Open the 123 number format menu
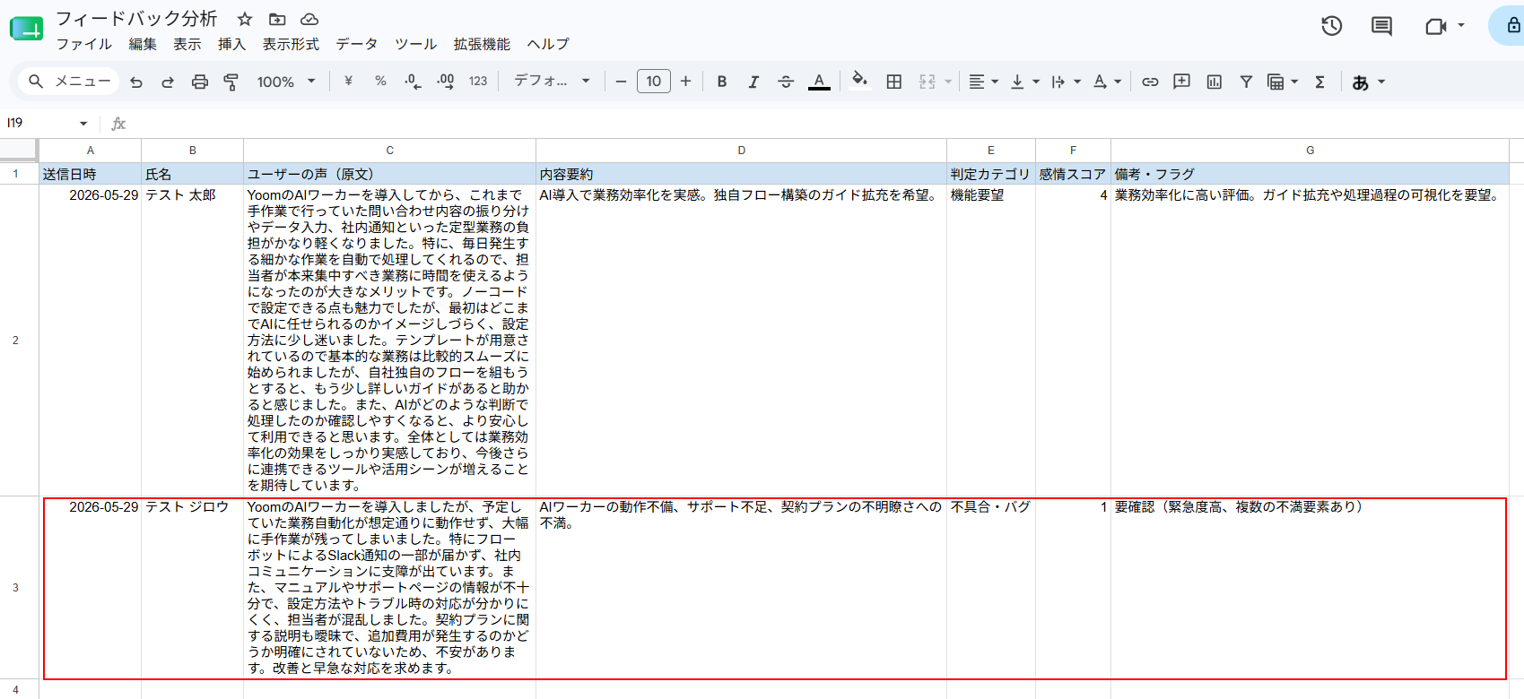1524x699 pixels. (x=478, y=82)
